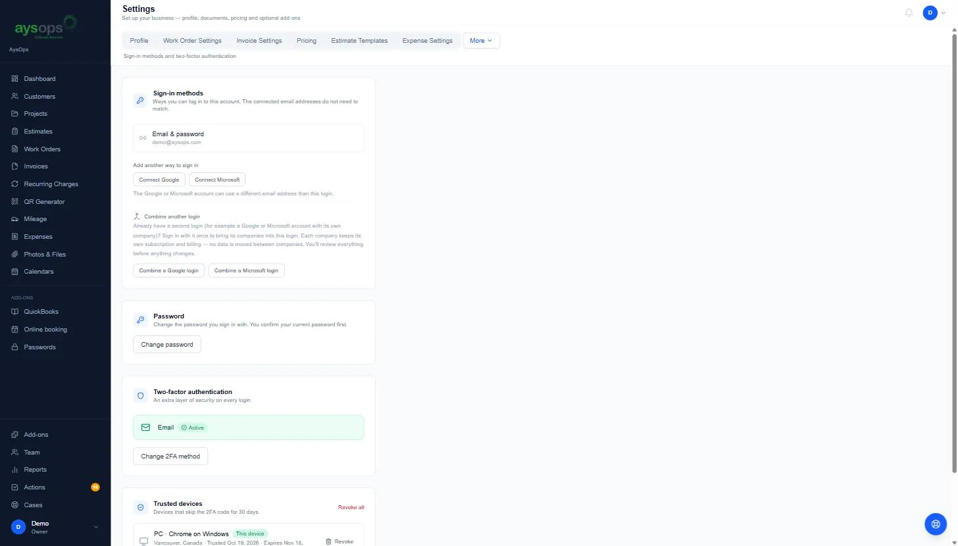The width and height of the screenshot is (958, 546).
Task: Open the Work Order Settings tab
Action: click(x=192, y=41)
